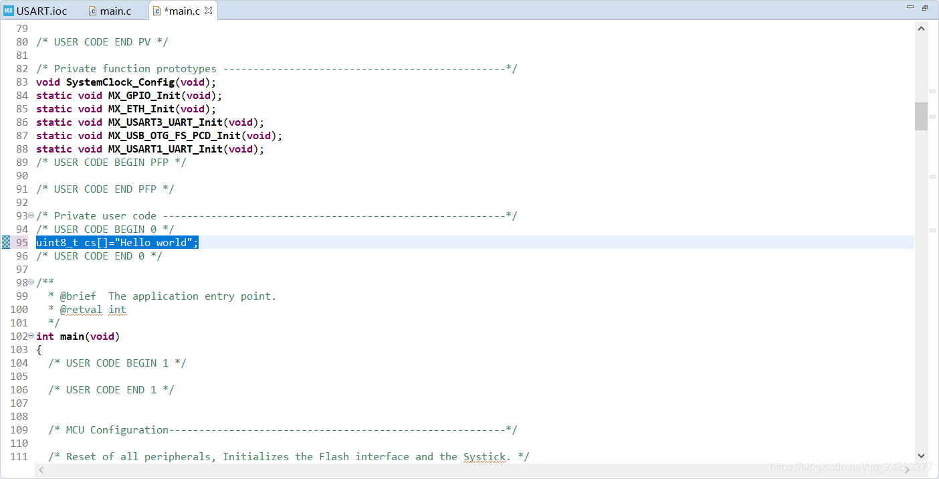The width and height of the screenshot is (939, 479).
Task: Click on MX_GPIO_Init in line 84
Action: 144,96
